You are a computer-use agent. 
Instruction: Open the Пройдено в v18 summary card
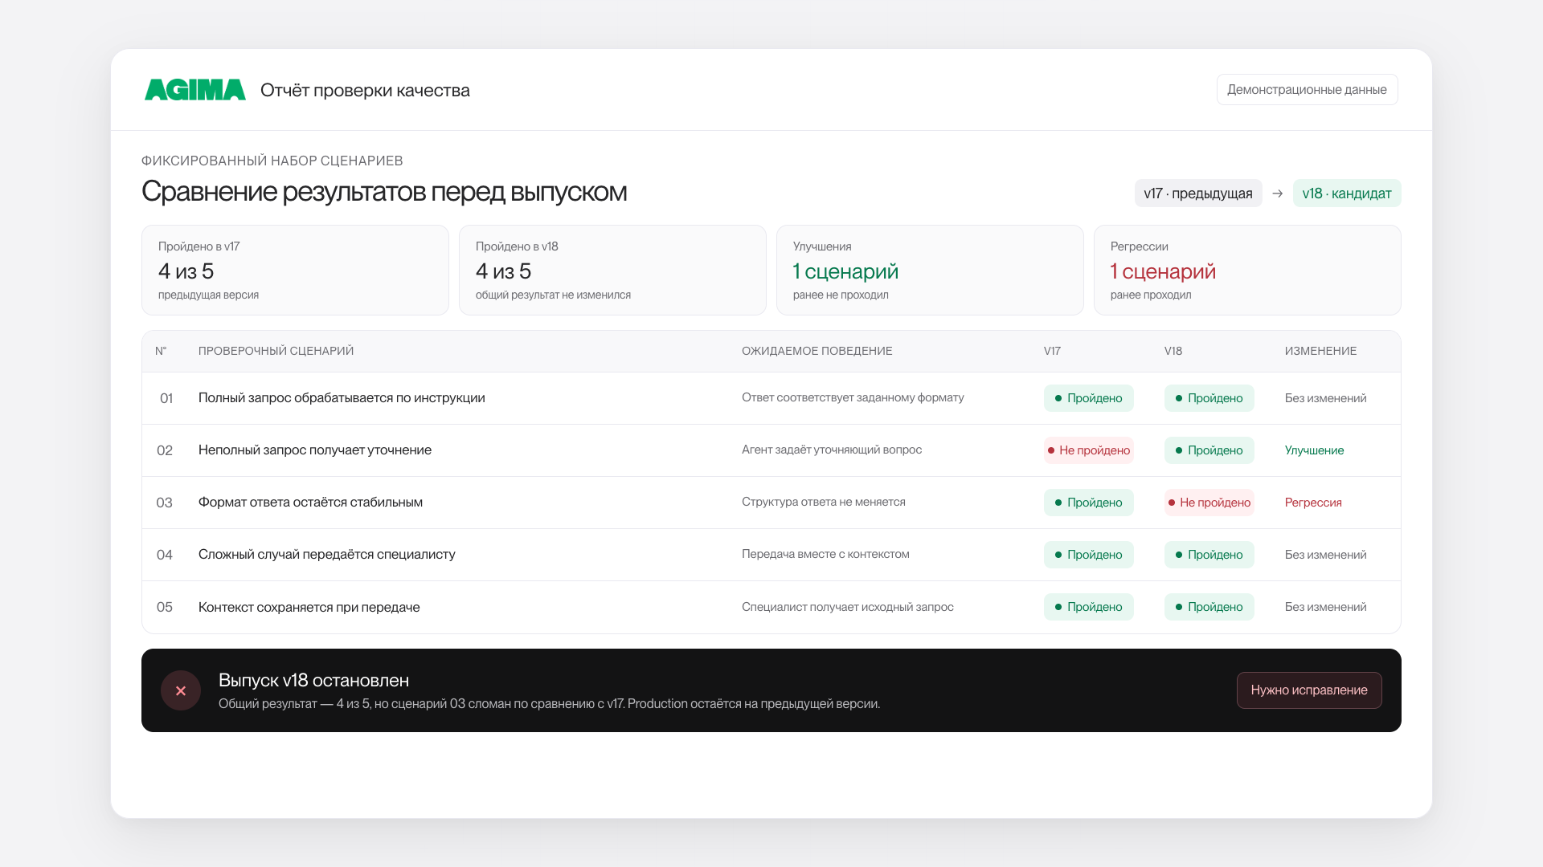click(x=612, y=270)
